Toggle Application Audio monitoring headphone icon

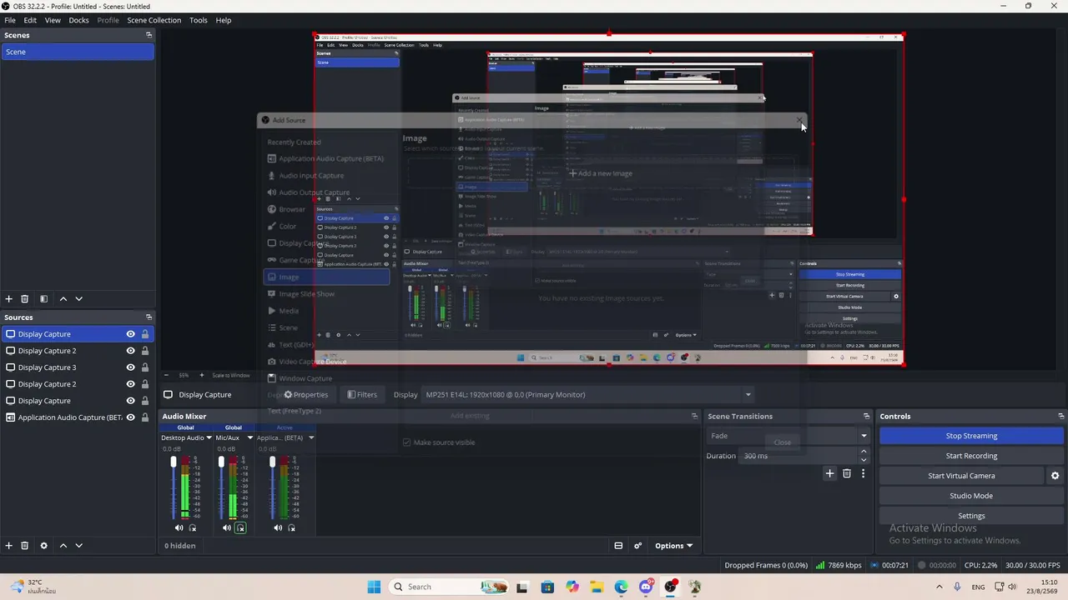point(291,527)
